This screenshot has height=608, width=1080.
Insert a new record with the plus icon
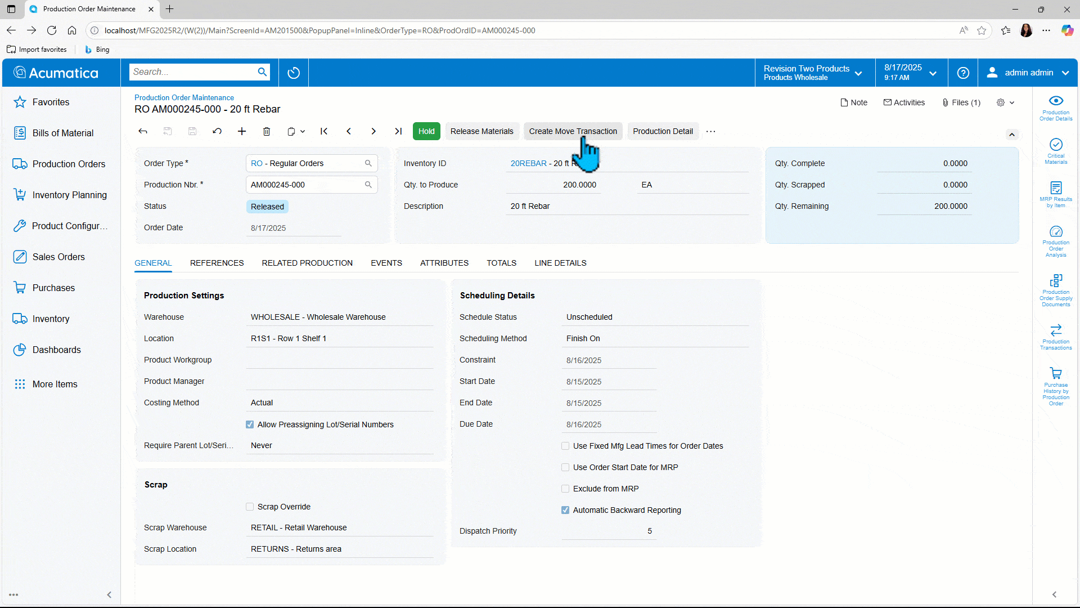[242, 131]
